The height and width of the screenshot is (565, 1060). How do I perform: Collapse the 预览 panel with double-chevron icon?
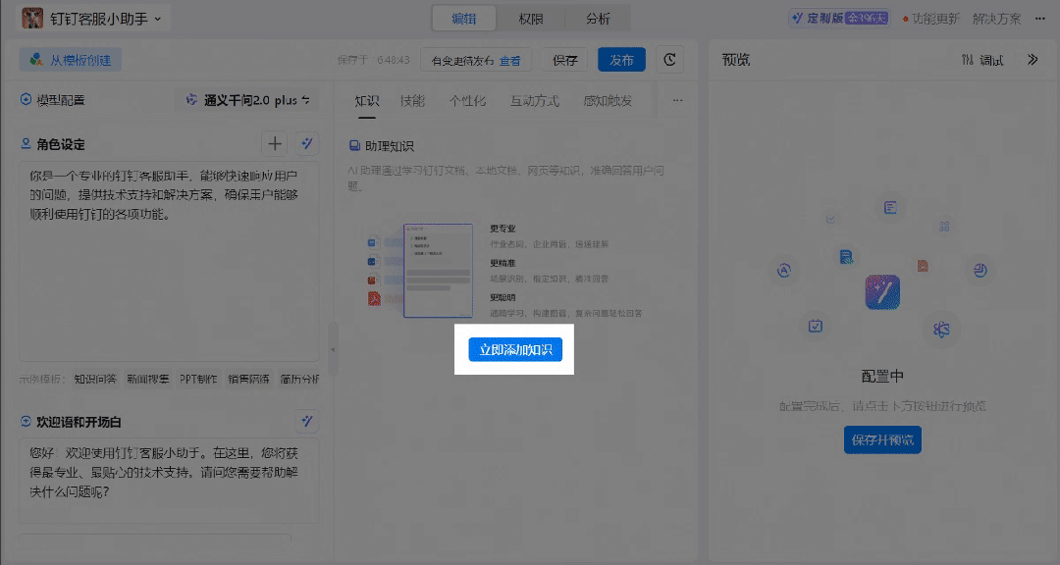1033,60
